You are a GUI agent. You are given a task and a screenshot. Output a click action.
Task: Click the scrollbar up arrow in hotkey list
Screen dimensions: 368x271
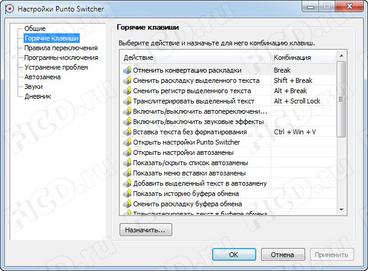341,56
